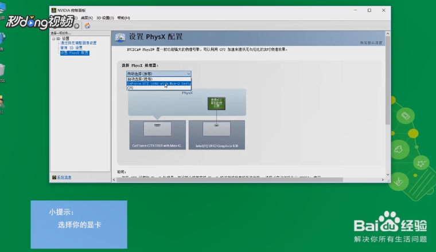Maximize the NVIDIA control panel window
Image resolution: width=436 pixels, height=252 pixels.
coord(369,10)
